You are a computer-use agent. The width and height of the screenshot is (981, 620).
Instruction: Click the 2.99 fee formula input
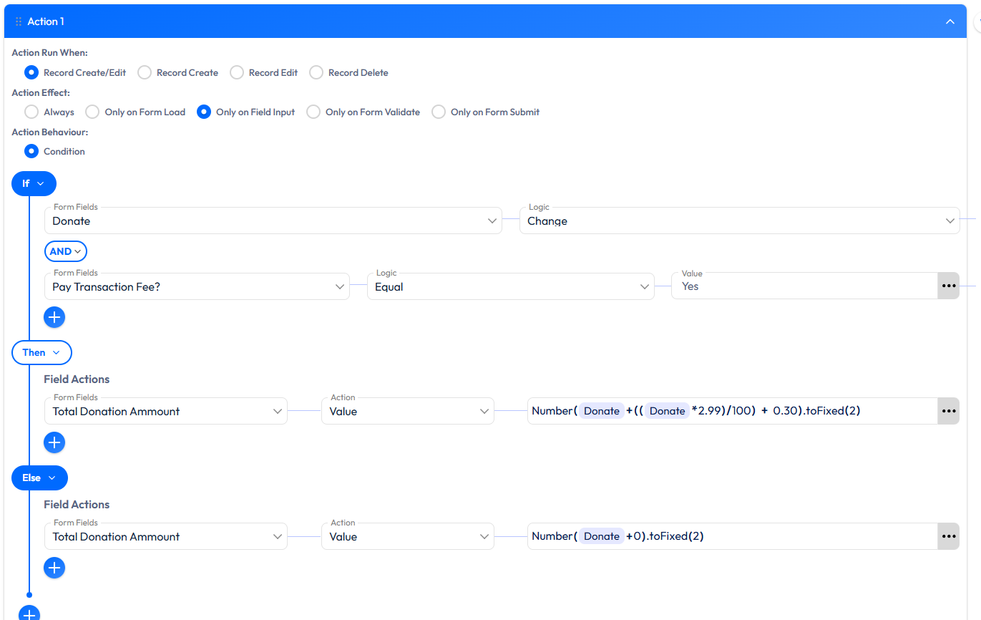733,411
